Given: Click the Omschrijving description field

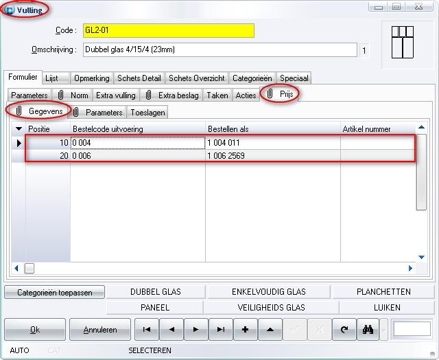Looking at the screenshot, I should [x=220, y=49].
